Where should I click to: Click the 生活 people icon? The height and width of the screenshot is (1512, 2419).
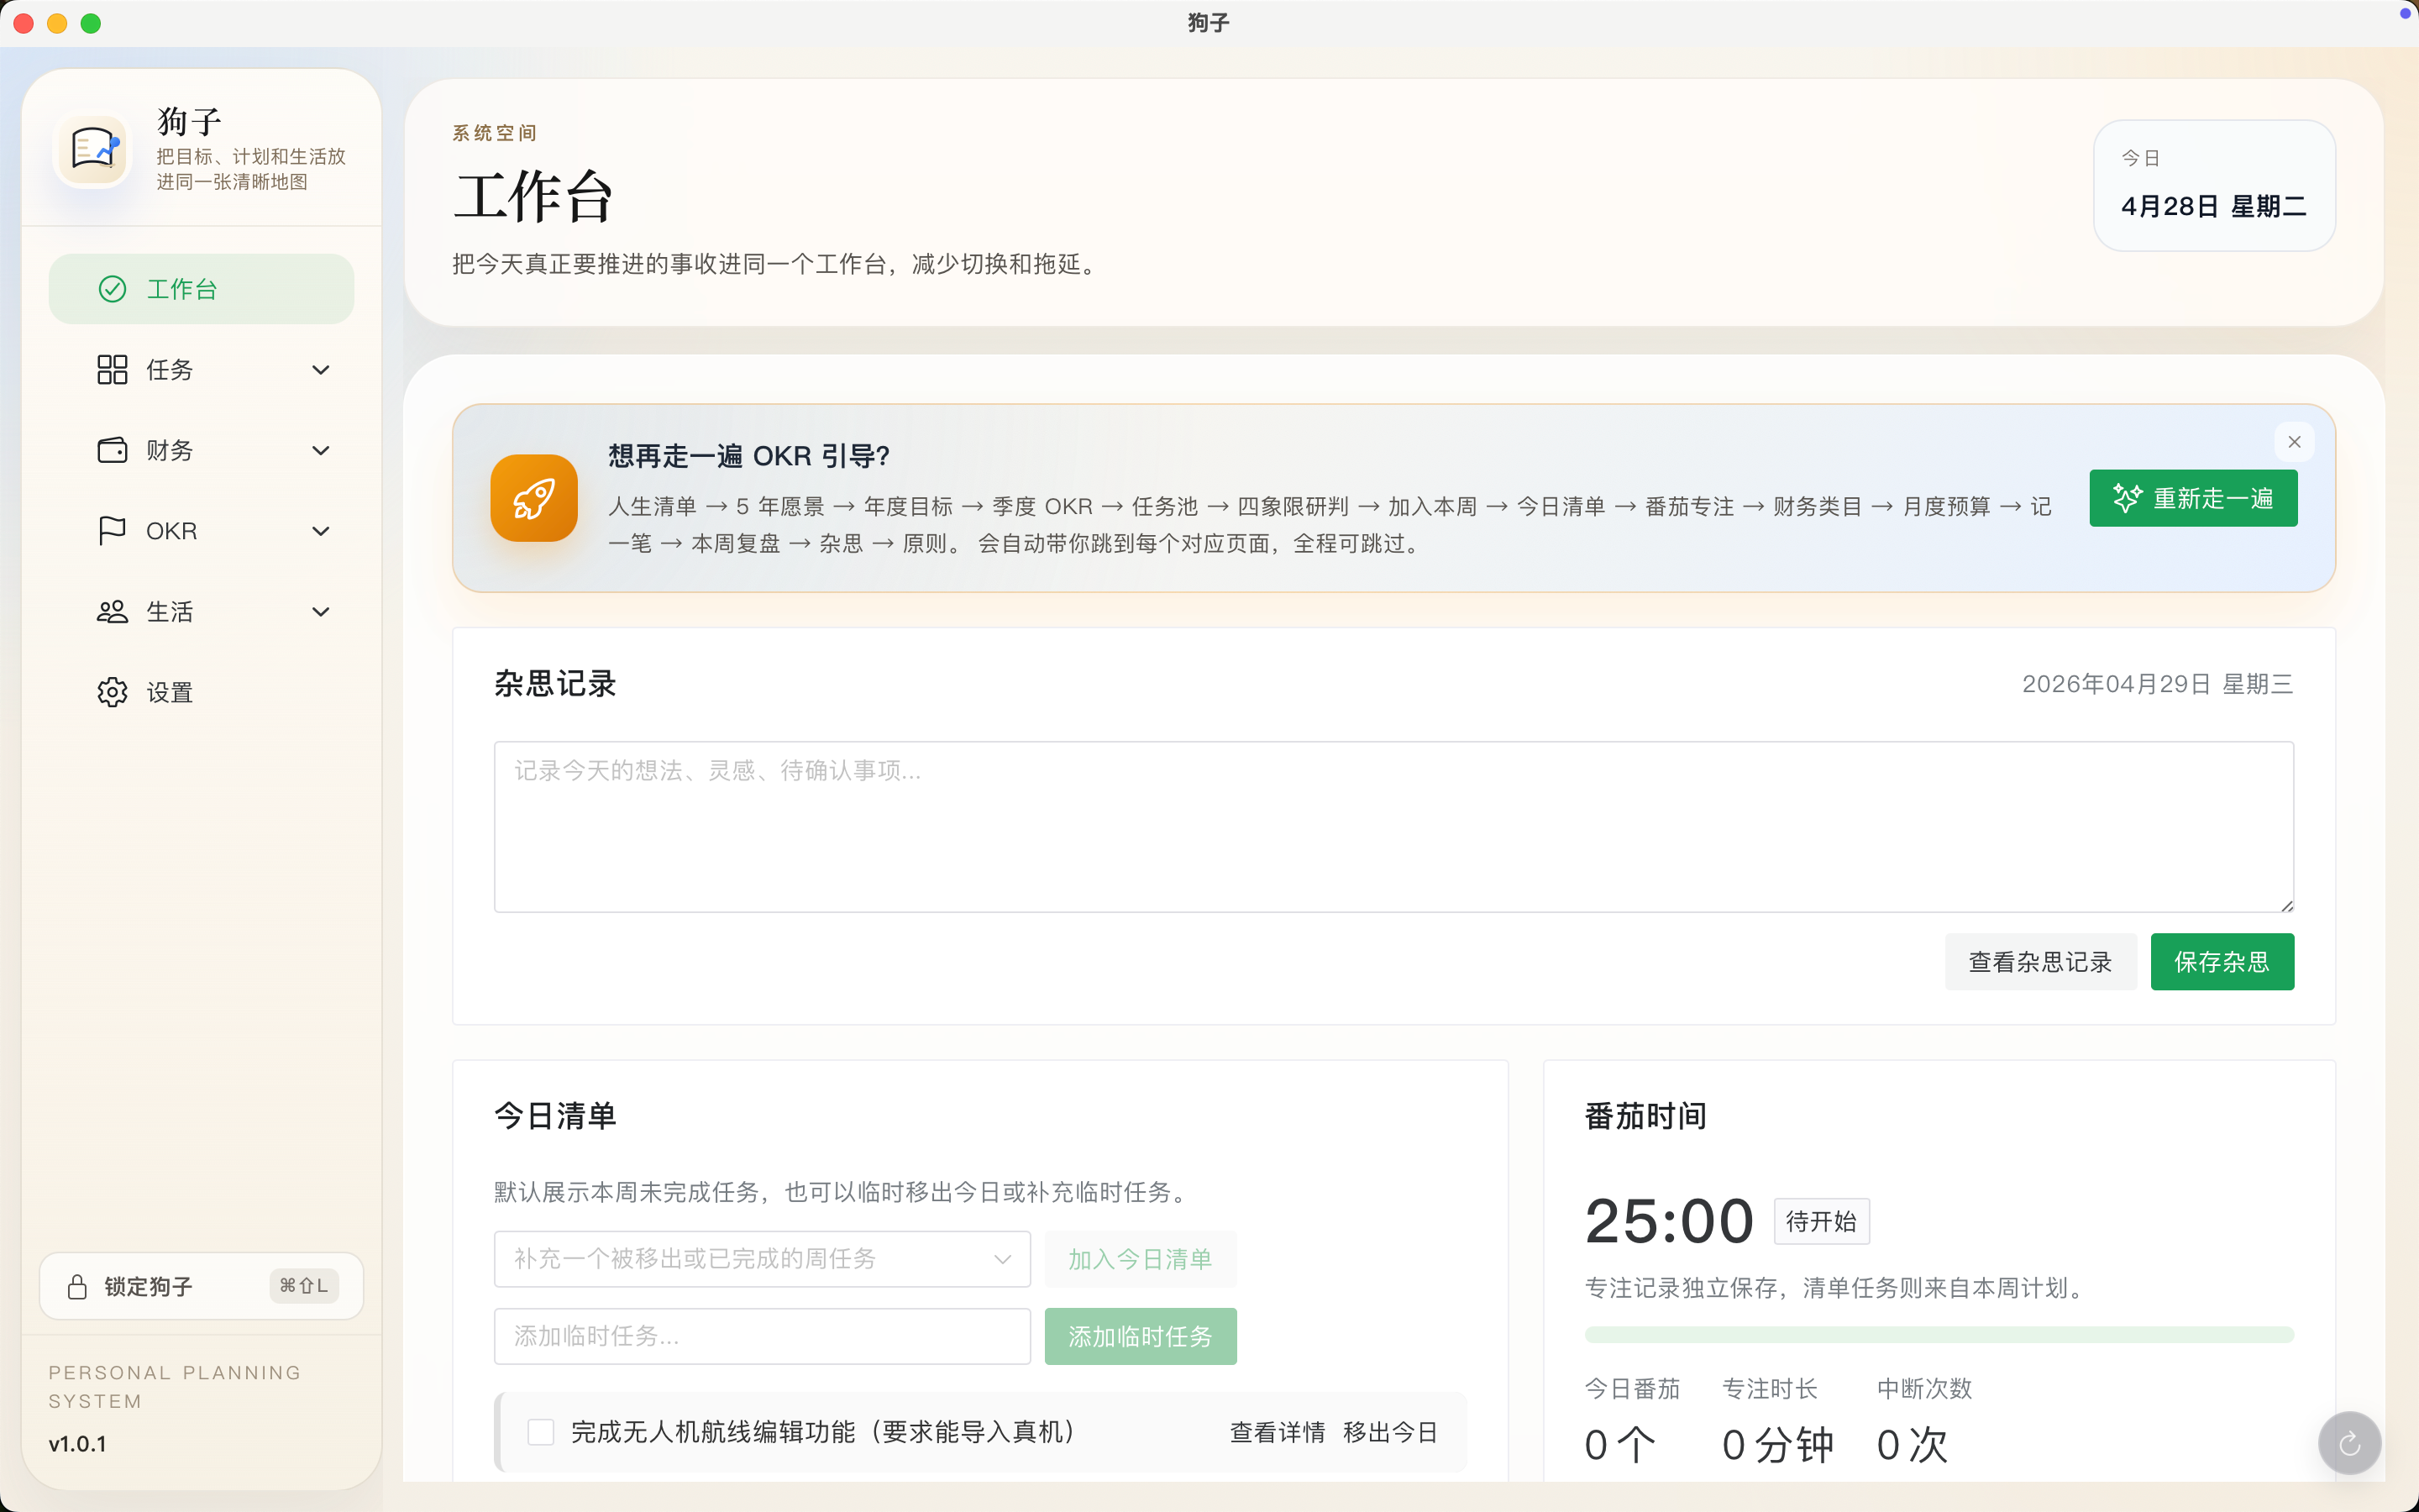click(112, 611)
